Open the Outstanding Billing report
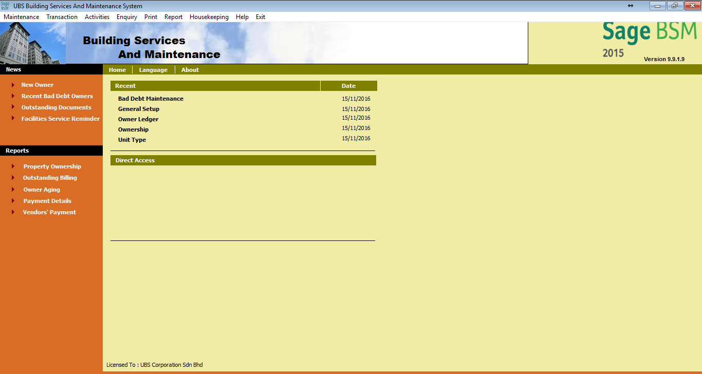The height and width of the screenshot is (374, 702). [x=50, y=178]
